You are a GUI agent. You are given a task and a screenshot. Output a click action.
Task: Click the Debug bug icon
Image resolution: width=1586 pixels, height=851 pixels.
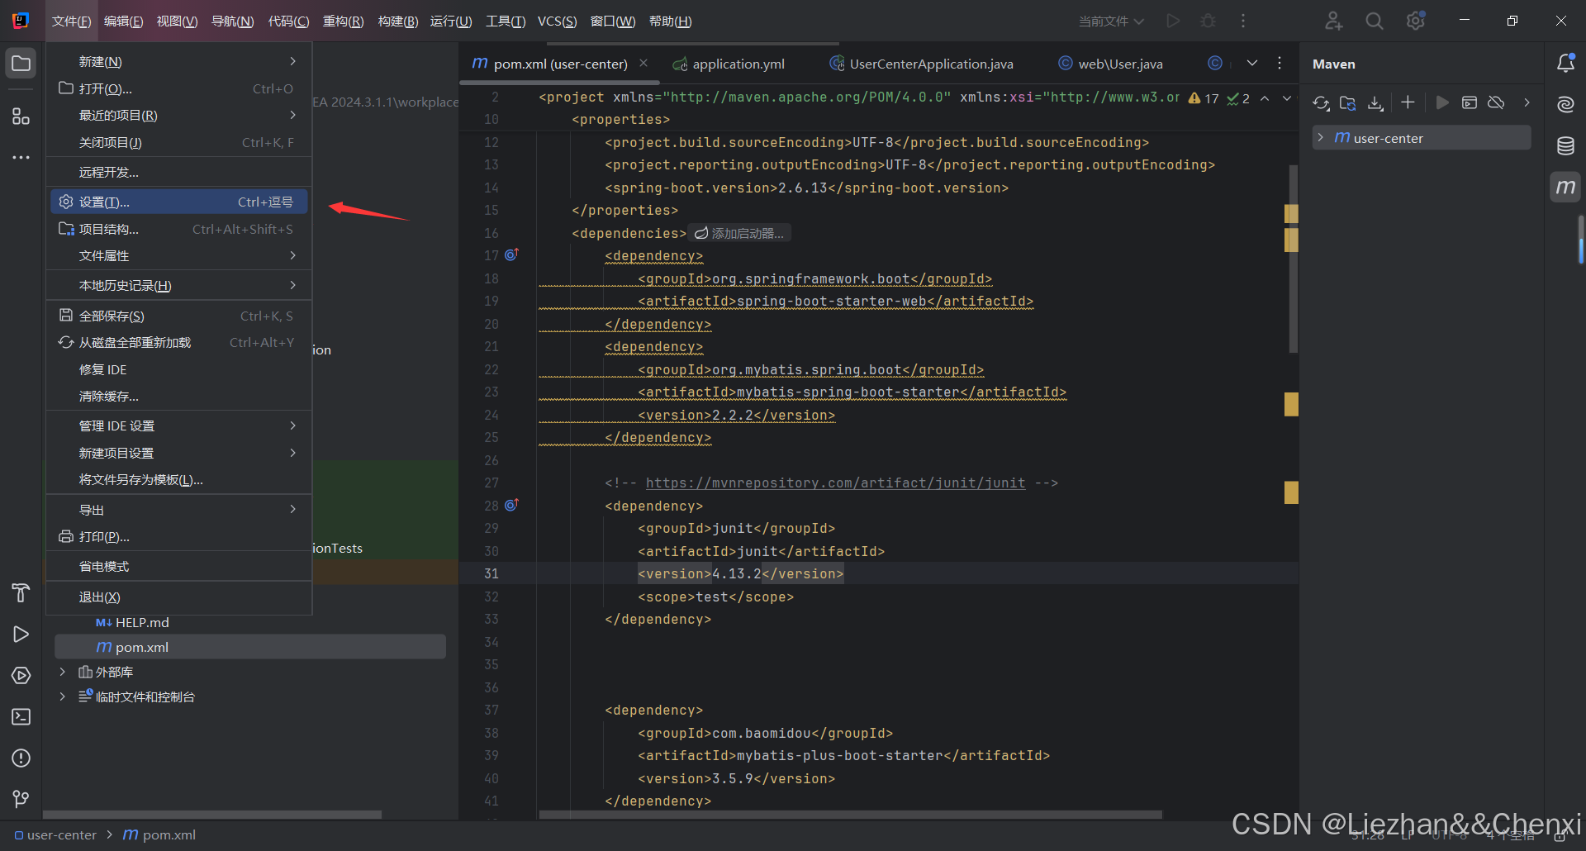coord(1208,21)
